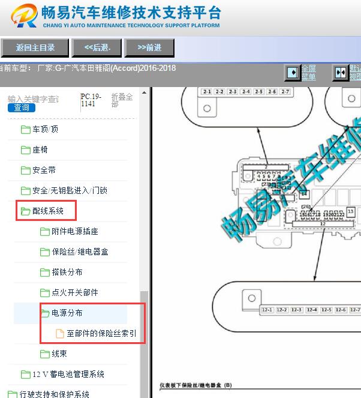Select the 搭铁分布 tree label
361x398 pixels.
(67, 272)
